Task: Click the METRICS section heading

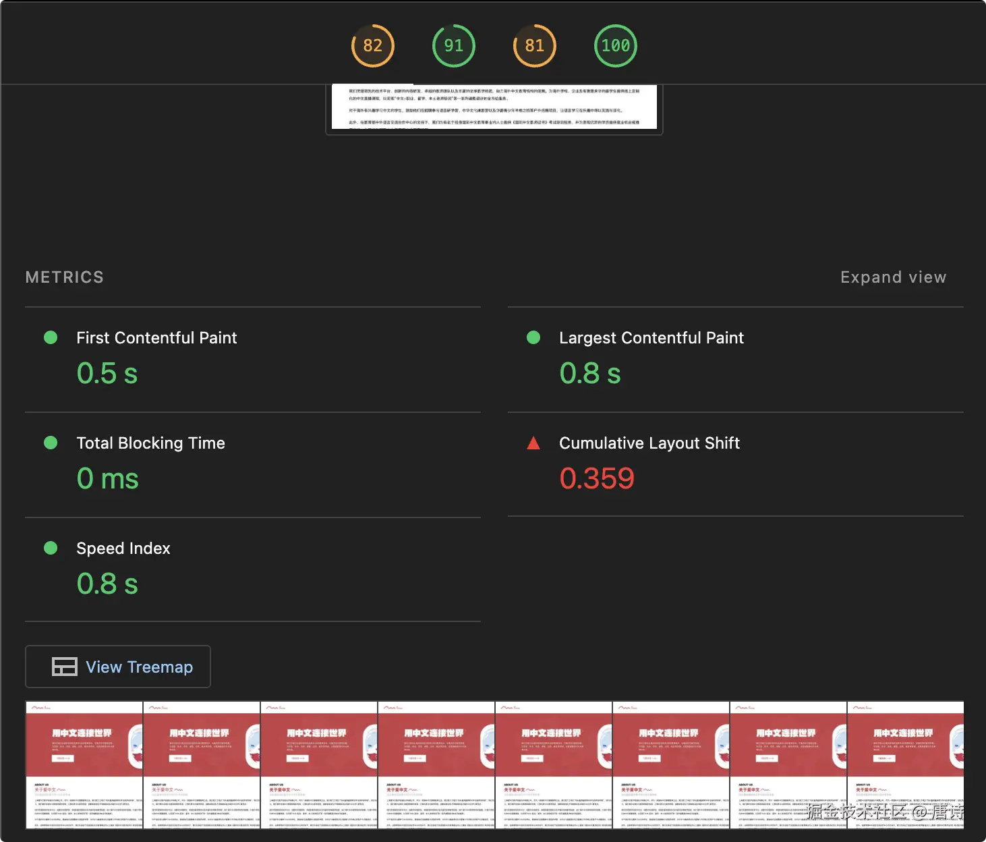Action: pos(65,277)
